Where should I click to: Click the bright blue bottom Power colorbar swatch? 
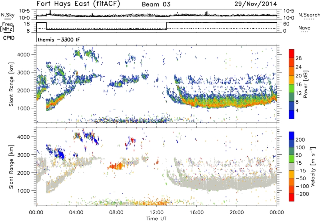[x=292, y=114]
